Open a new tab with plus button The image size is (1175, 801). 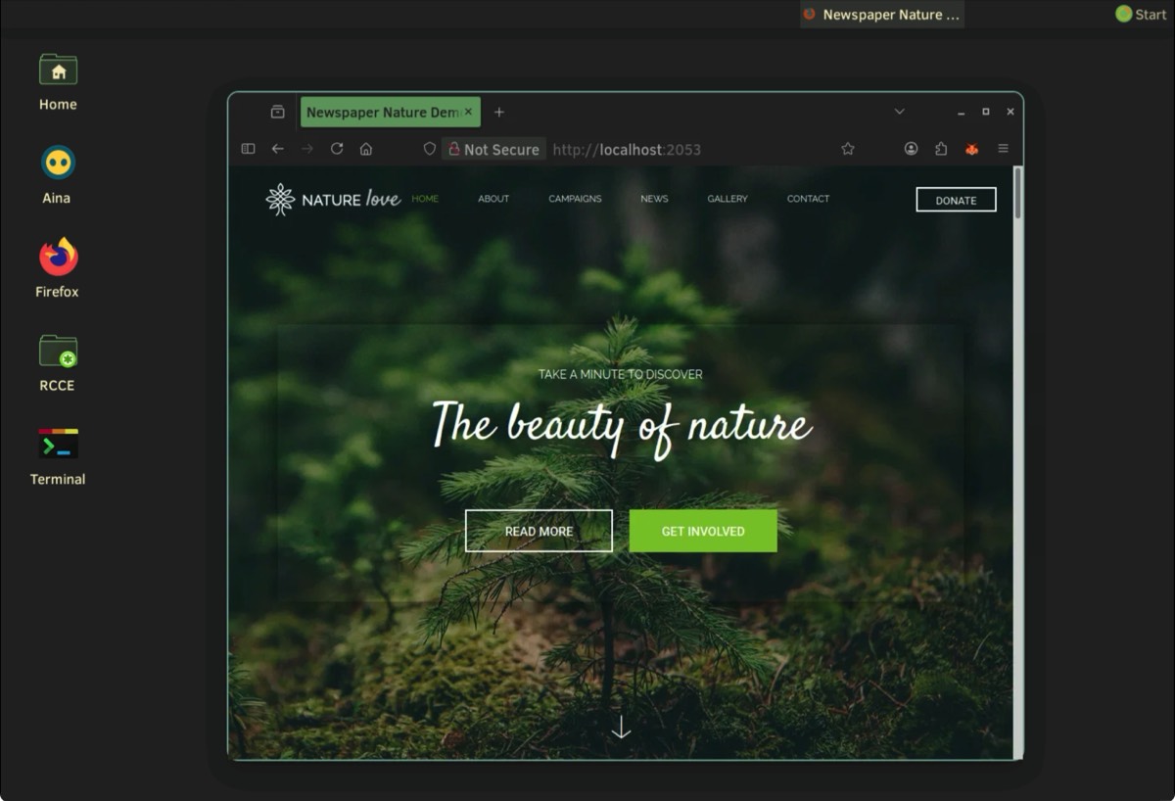click(x=498, y=112)
